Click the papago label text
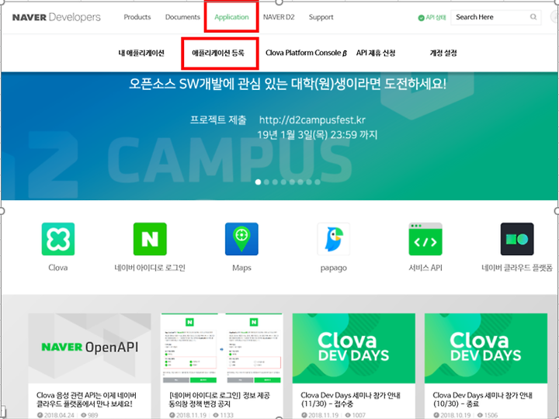 pyautogui.click(x=334, y=268)
